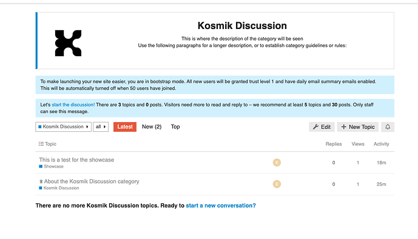Screen dimensions: 418x239
Task: Expand the 'all' subcategory dropdown
Action: pyautogui.click(x=101, y=127)
